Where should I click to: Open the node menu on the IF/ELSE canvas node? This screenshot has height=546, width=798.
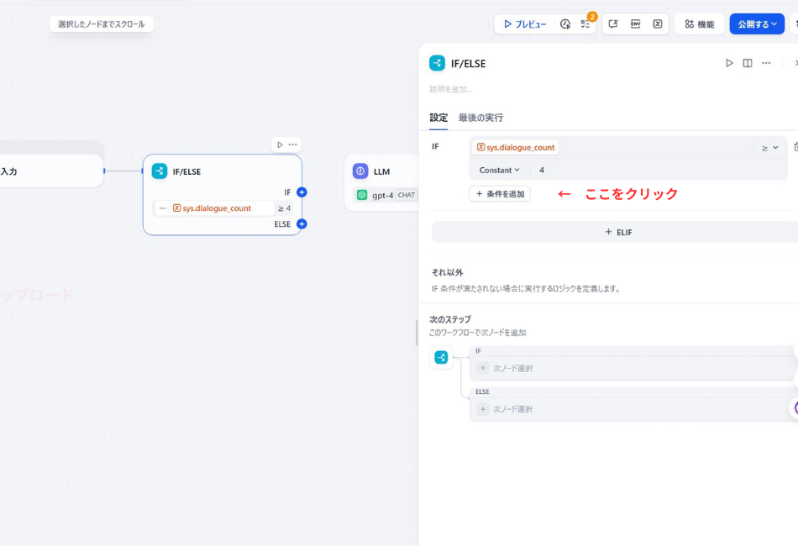pyautogui.click(x=291, y=144)
